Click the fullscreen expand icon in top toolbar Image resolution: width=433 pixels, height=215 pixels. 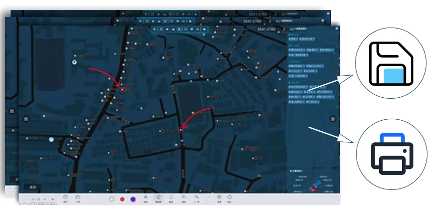[x=161, y=29]
